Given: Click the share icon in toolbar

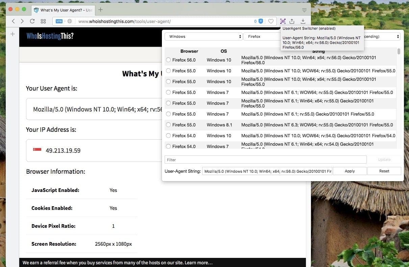Looking at the screenshot, I should pyautogui.click(x=292, y=21).
